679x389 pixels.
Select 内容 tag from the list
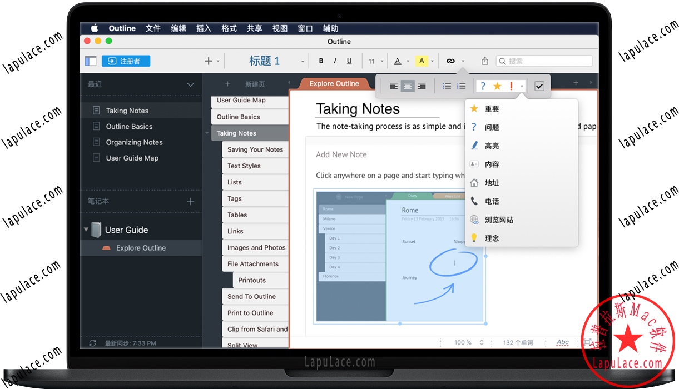coord(522,164)
